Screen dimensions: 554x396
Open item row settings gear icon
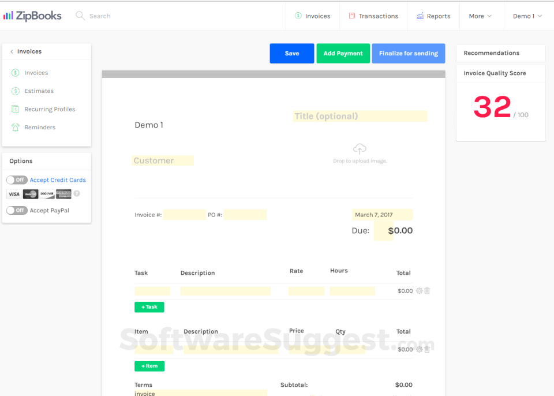click(x=420, y=349)
